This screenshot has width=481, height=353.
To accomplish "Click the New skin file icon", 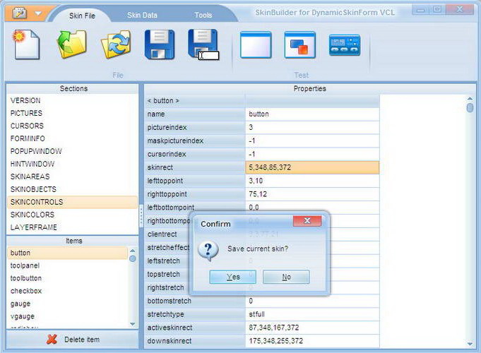I will pyautogui.click(x=26, y=44).
